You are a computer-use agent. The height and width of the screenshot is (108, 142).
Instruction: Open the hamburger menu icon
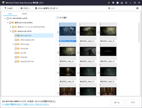(x=126, y=3)
